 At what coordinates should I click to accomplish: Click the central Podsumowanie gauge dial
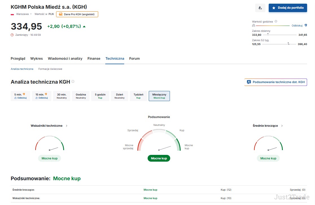pyautogui.click(x=159, y=140)
